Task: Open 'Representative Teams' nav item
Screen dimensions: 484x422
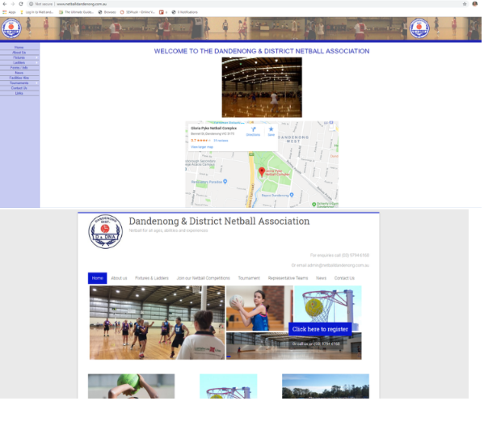Action: [288, 278]
